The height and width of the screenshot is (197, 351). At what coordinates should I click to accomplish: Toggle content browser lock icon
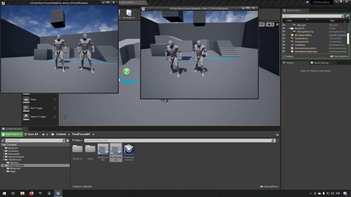[277, 135]
